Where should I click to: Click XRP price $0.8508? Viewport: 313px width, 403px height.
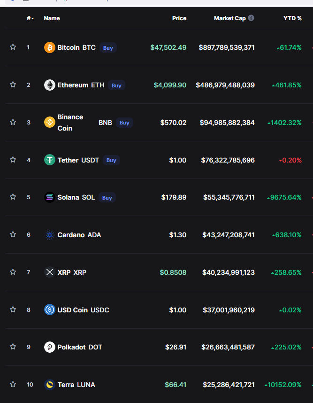tap(173, 272)
